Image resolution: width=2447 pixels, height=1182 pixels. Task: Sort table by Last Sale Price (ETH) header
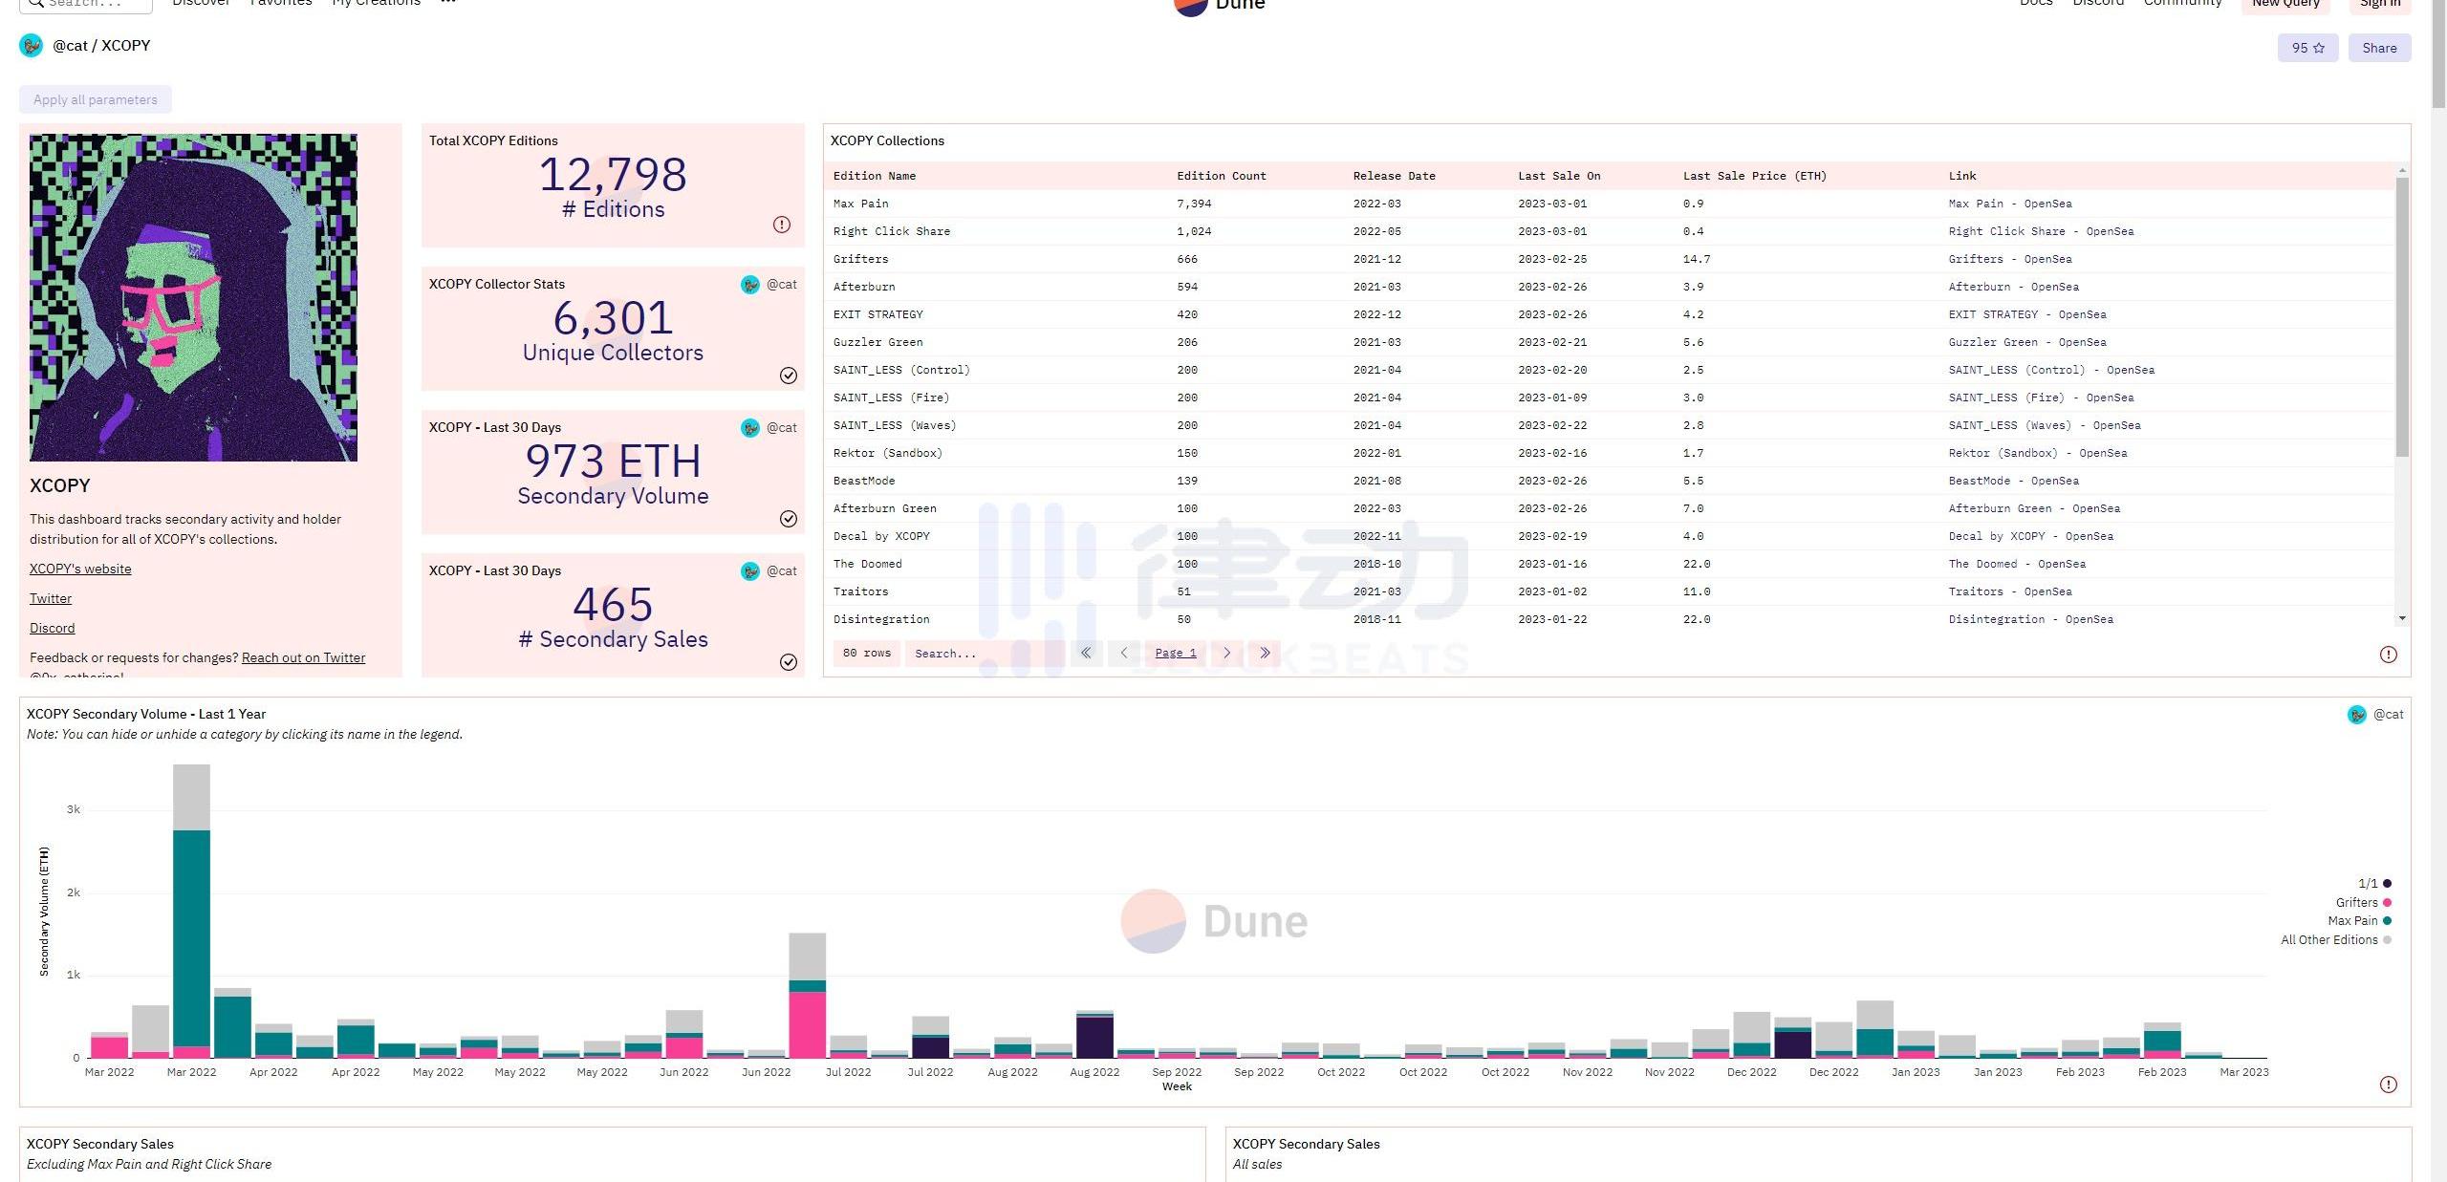pos(1755,176)
